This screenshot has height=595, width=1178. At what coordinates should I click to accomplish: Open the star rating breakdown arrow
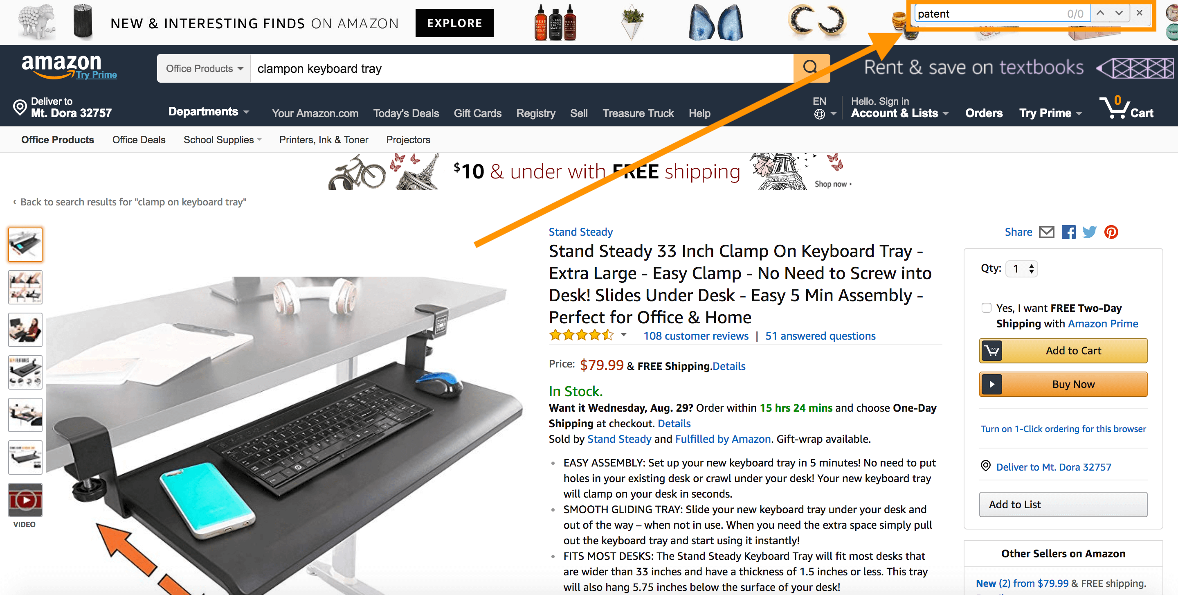point(624,335)
